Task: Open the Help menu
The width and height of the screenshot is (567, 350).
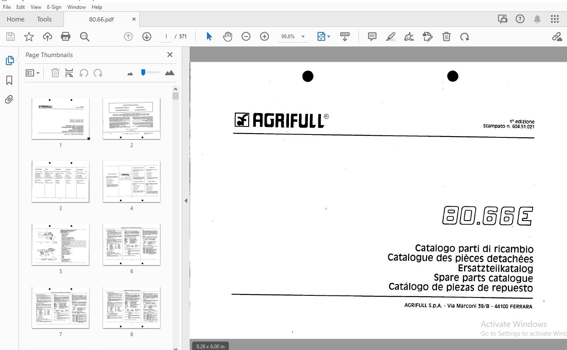Action: coord(97,7)
